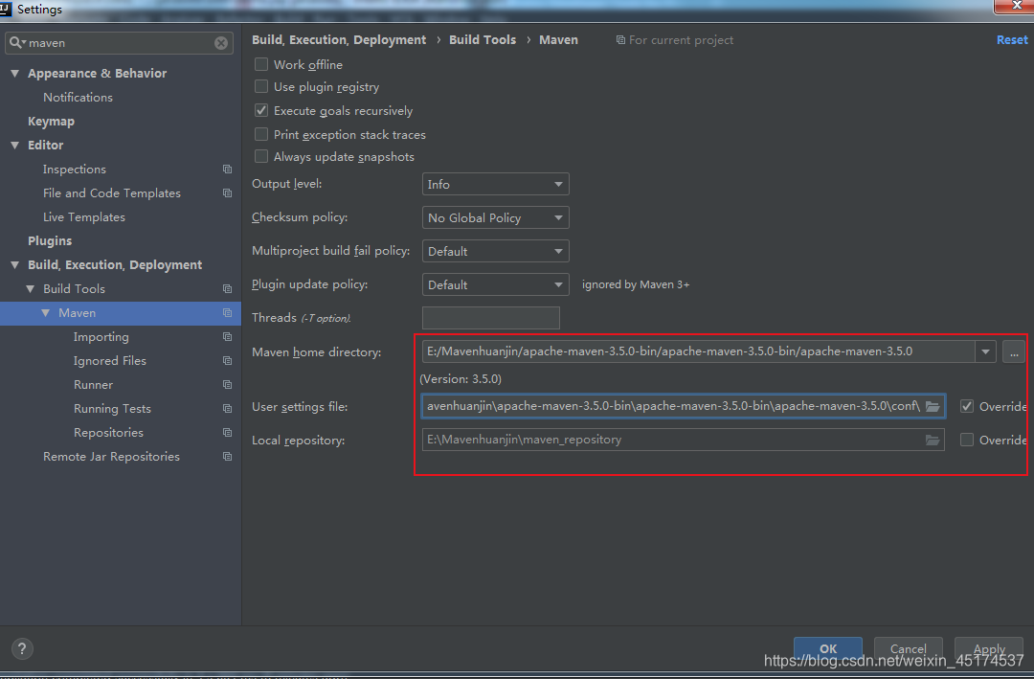Focus the Maven home directory path field
The image size is (1034, 679).
[698, 351]
